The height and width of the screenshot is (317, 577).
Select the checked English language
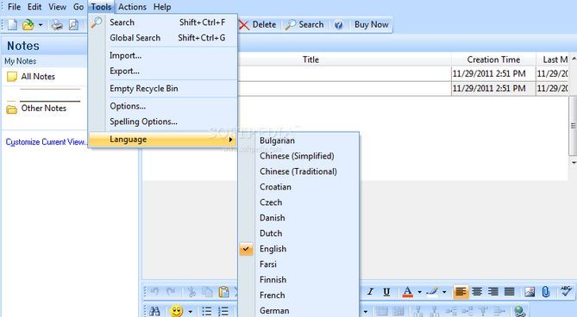point(298,249)
